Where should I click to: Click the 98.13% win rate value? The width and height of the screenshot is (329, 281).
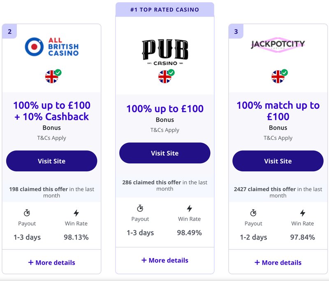[75, 237]
